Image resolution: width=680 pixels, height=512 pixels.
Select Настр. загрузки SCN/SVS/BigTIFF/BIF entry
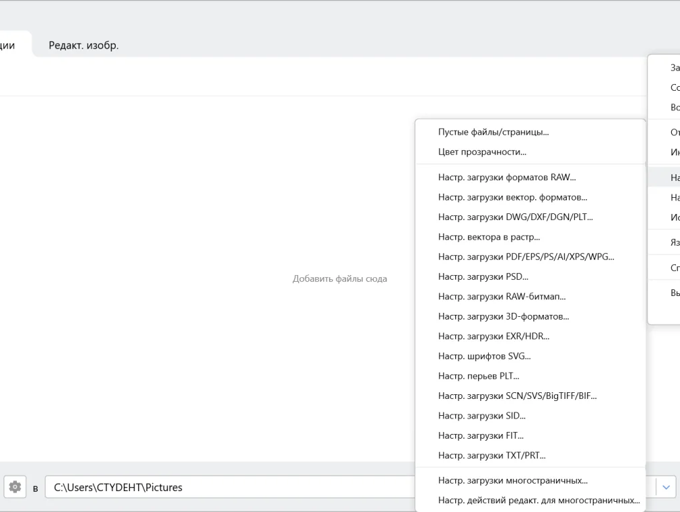click(x=517, y=396)
